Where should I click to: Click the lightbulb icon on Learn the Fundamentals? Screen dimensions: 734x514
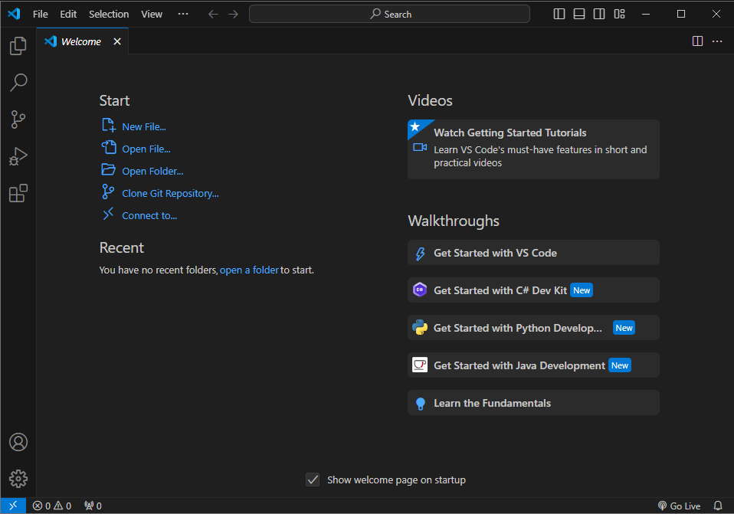click(421, 403)
